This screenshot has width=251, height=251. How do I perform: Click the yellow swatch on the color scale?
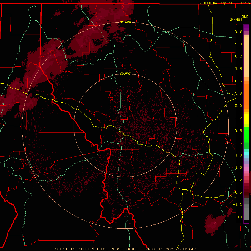click(246, 119)
